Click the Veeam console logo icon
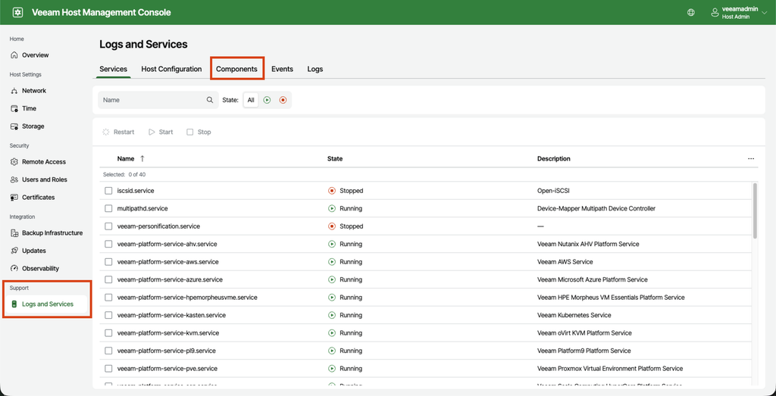The width and height of the screenshot is (776, 396). 17,12
